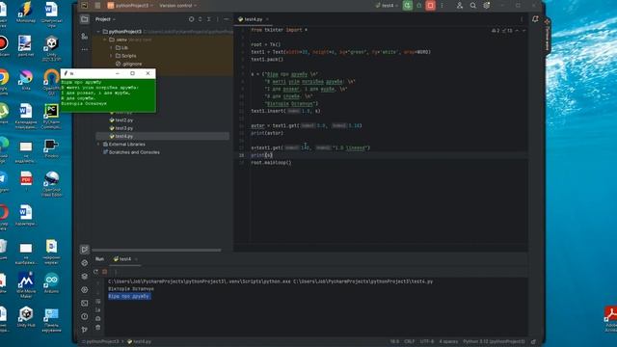Screen dimensions: 617x347
Task: Open the Services tool window icon
Action: (x=85, y=289)
